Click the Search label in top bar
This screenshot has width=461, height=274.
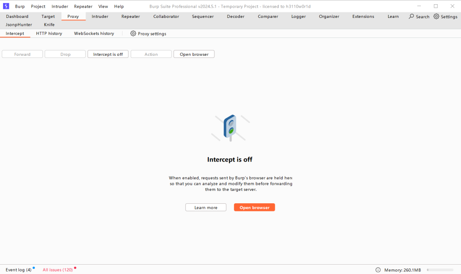coord(423,17)
